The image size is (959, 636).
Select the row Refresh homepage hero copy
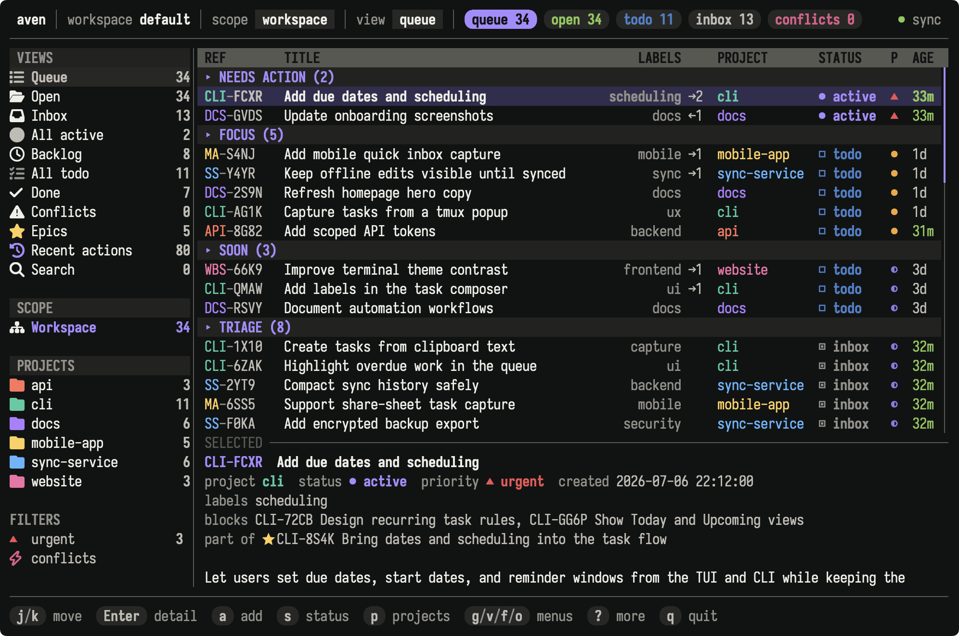click(x=569, y=192)
